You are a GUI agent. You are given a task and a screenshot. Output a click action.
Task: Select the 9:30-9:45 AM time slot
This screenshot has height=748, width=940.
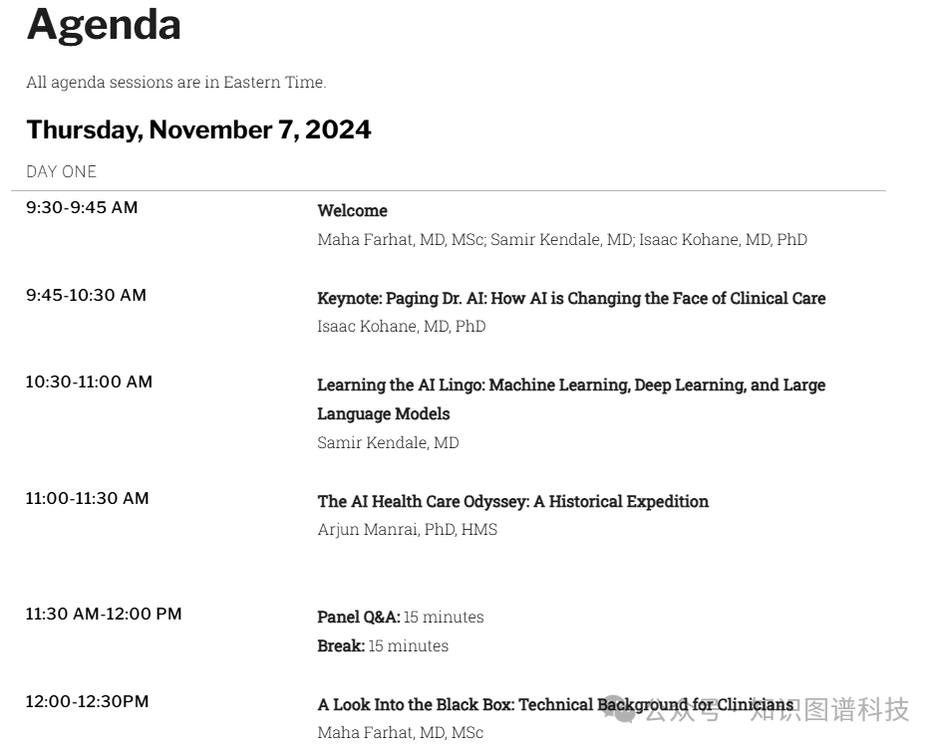point(82,208)
